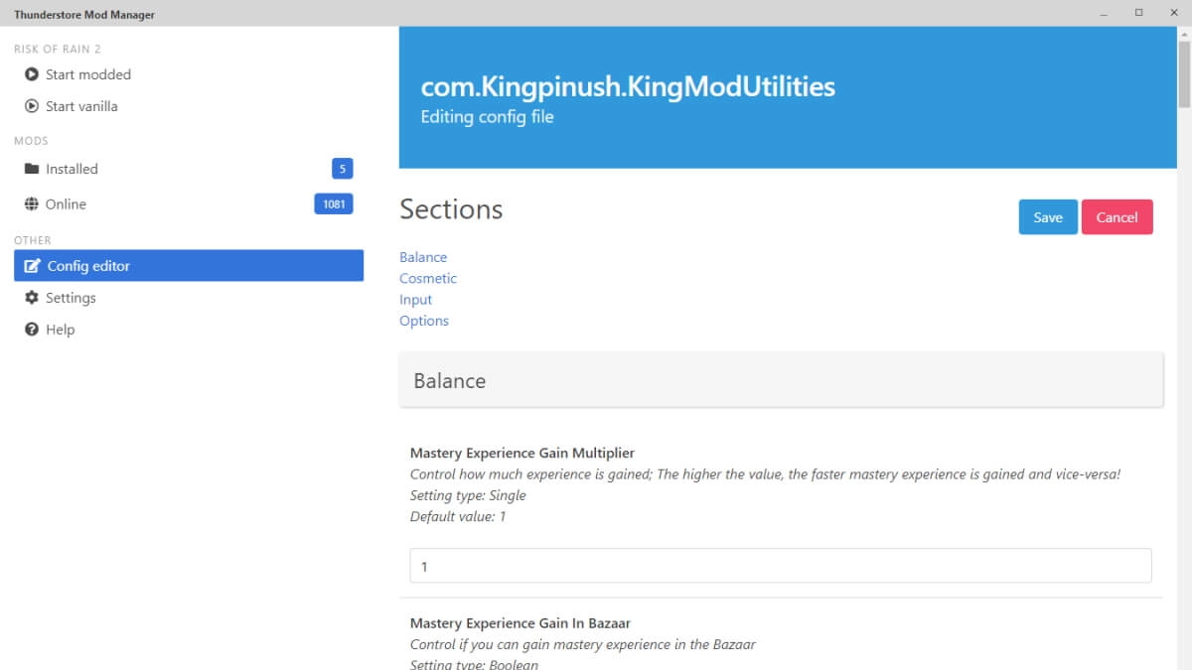Image resolution: width=1192 pixels, height=670 pixels.
Task: Click the online mods count badge showing 1081
Action: (x=334, y=203)
